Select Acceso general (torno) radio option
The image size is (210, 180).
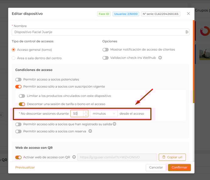(13, 50)
